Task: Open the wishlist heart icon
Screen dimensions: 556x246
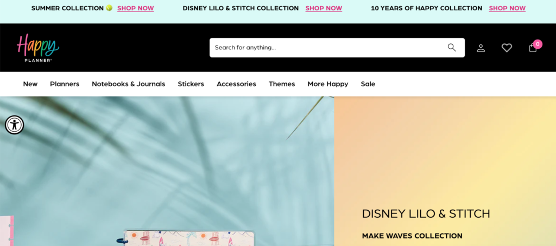Action: [507, 48]
